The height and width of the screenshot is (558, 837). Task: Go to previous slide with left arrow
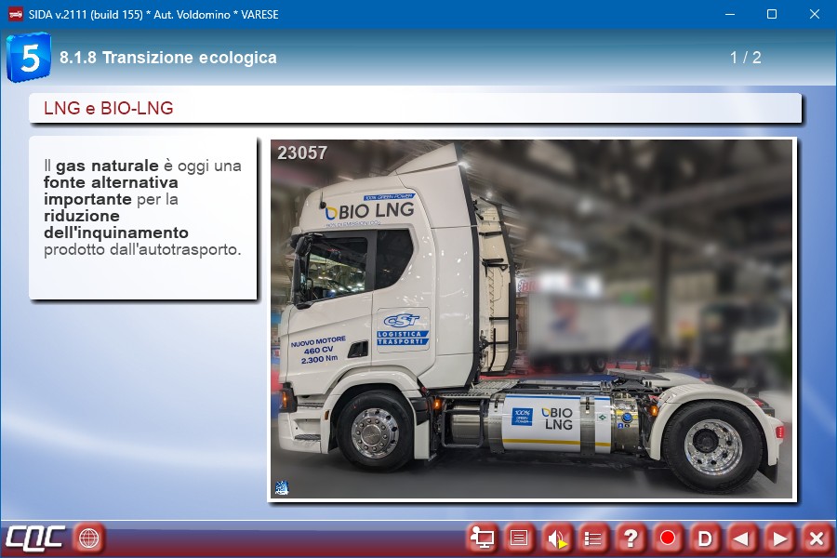point(742,538)
